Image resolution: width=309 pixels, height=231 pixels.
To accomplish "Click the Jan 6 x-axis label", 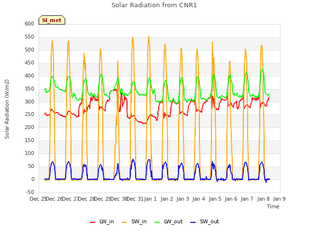I will coord(231,199).
